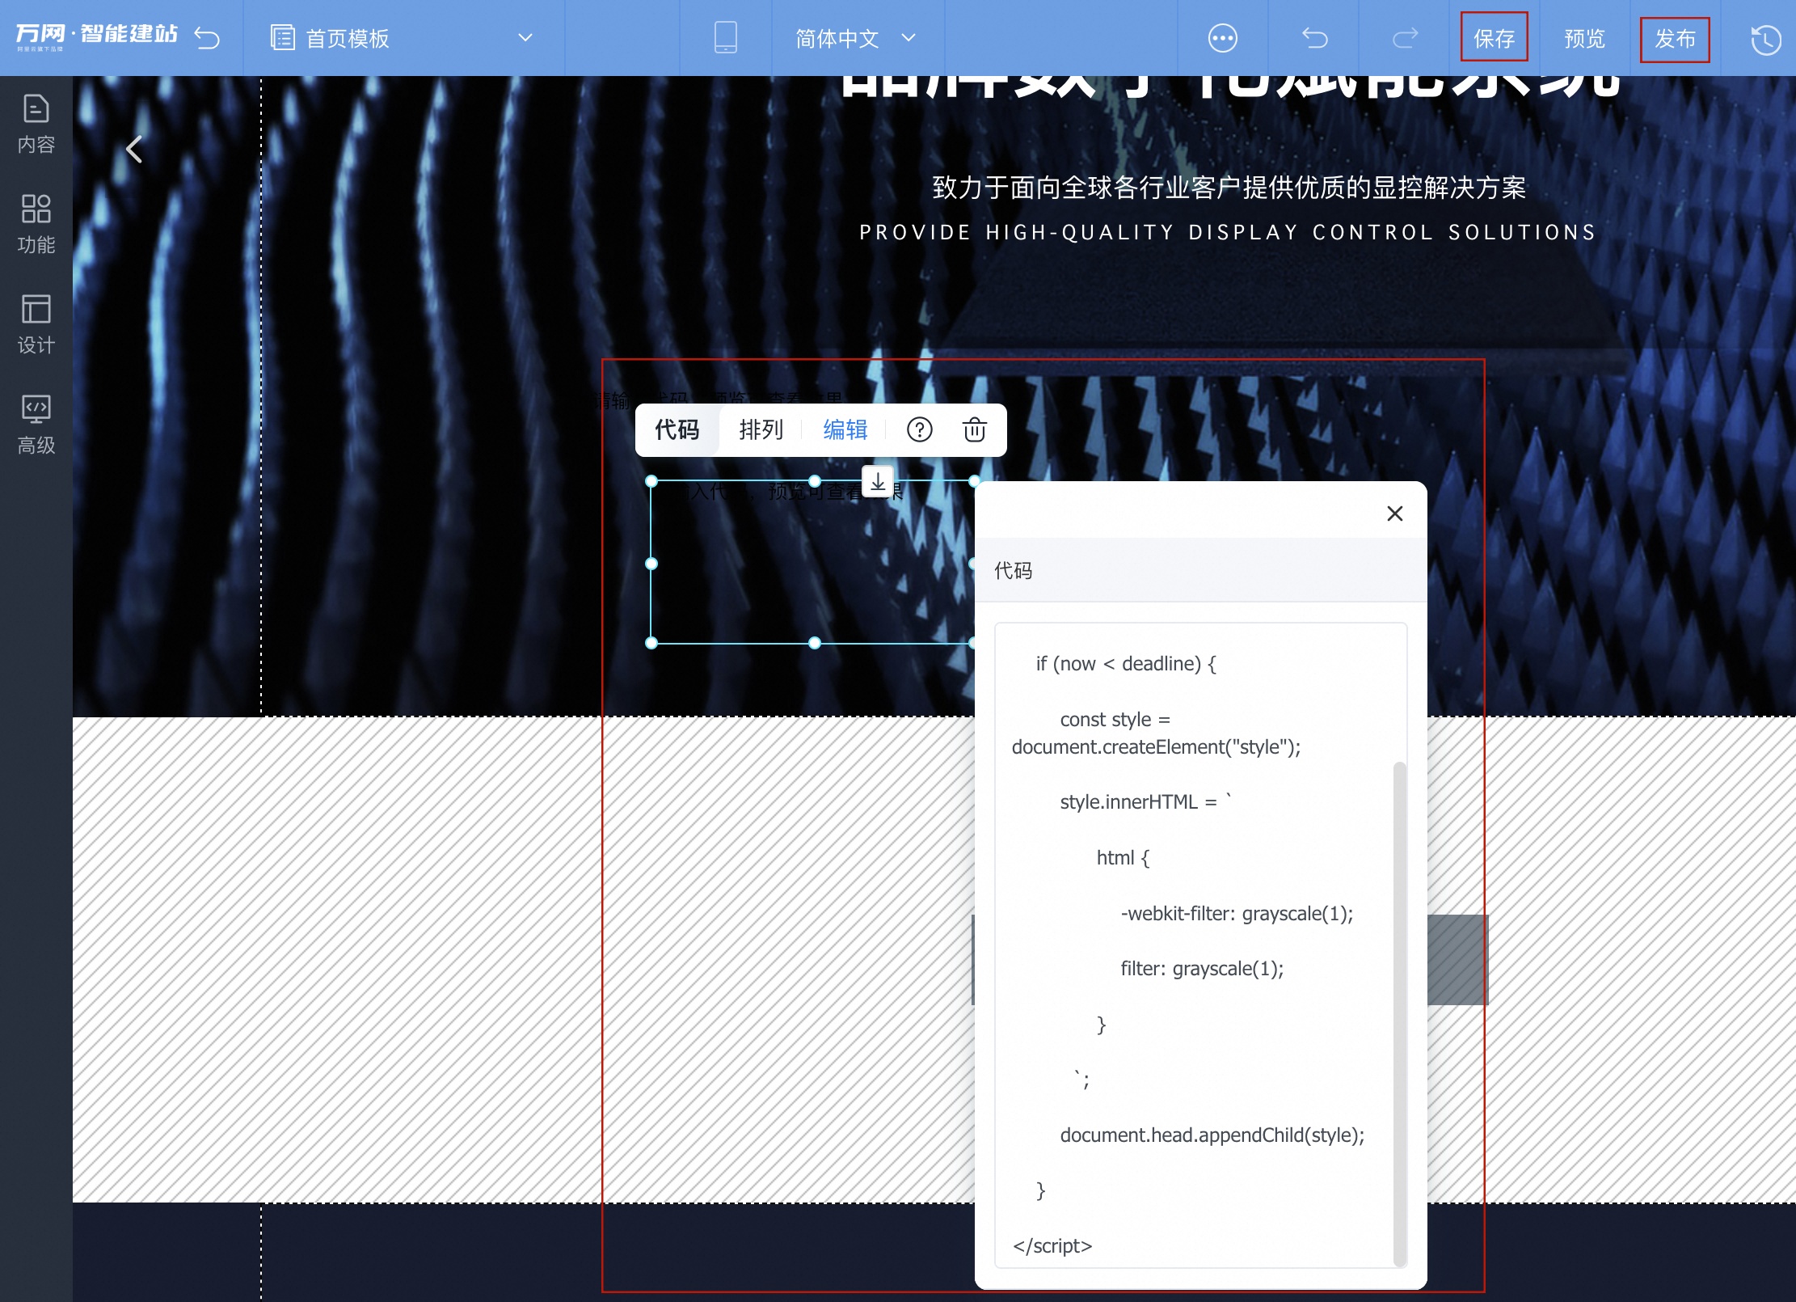The image size is (1796, 1302).
Task: Click the 预览 preview button
Action: pyautogui.click(x=1584, y=38)
